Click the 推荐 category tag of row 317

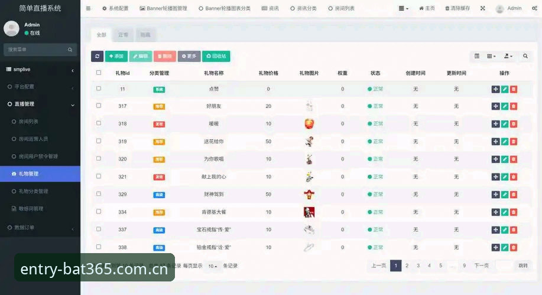[159, 107]
